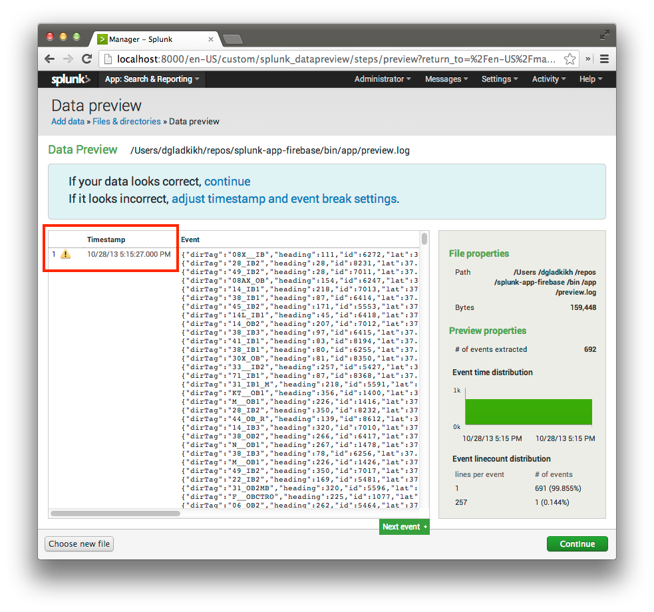Click event line with dirTag 31_OB2MB
The image size is (654, 612).
pos(300,488)
